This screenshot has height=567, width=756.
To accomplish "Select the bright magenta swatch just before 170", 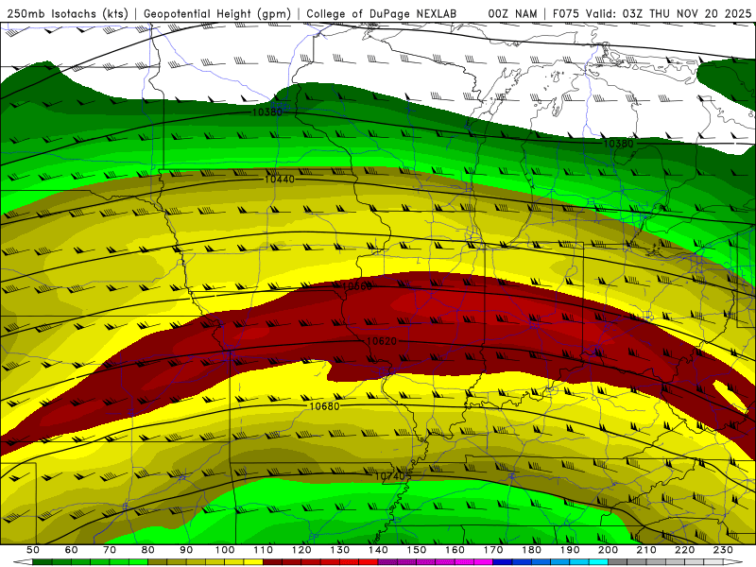I will tap(483, 561).
